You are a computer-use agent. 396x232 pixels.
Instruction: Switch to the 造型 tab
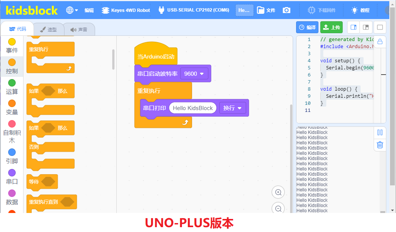[x=48, y=29]
